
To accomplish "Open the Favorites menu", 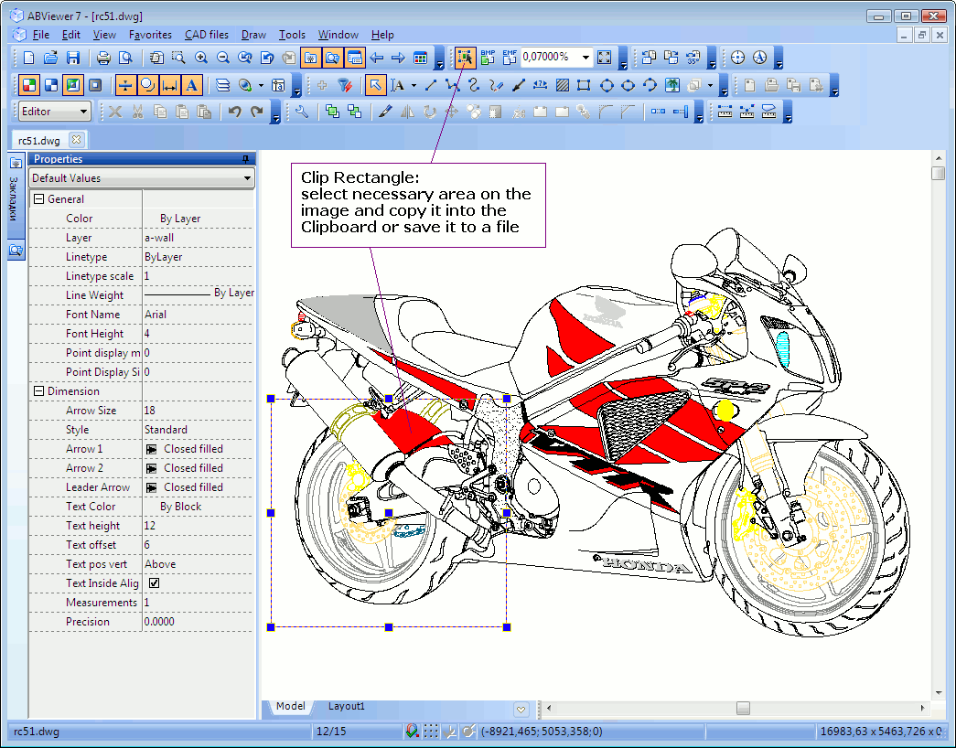I will (150, 35).
